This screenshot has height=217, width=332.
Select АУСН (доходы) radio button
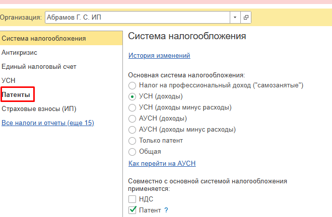[132, 119]
